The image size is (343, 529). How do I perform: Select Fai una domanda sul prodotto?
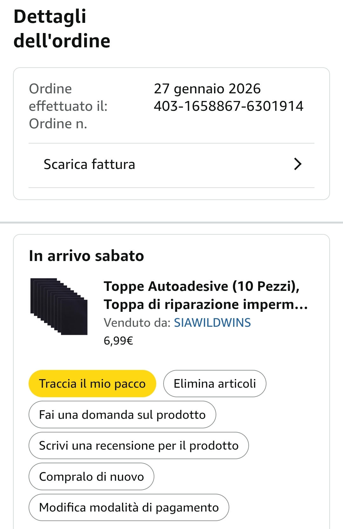(x=122, y=415)
